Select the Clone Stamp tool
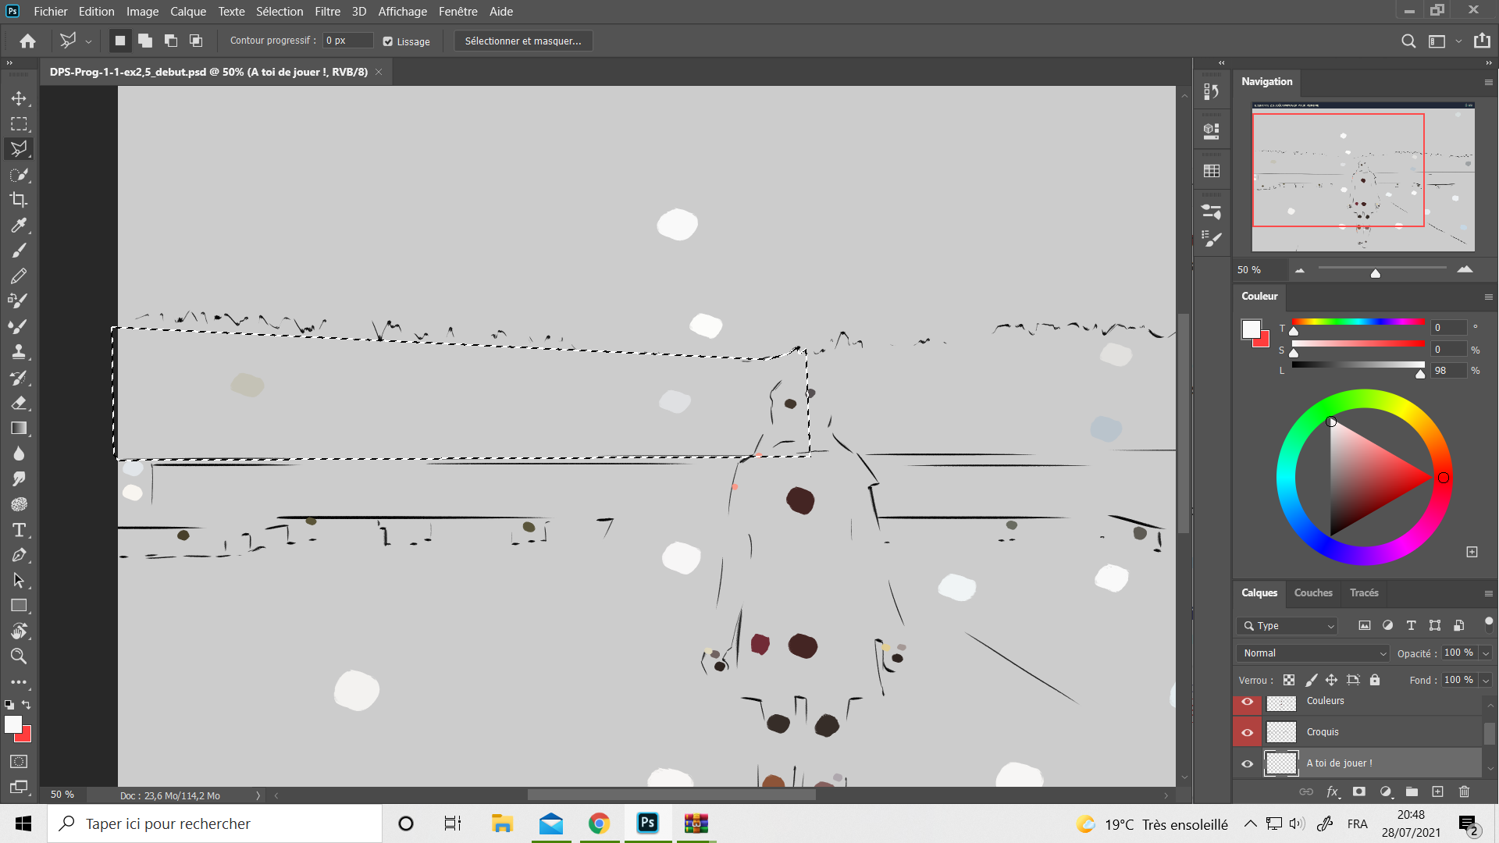The height and width of the screenshot is (843, 1499). (19, 351)
